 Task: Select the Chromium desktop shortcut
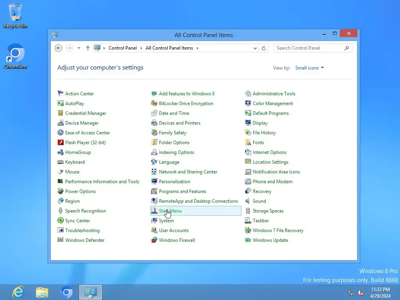pyautogui.click(x=15, y=56)
